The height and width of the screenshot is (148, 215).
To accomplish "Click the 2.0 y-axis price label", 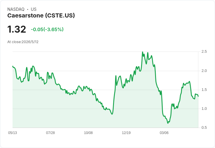I will [x=204, y=71].
